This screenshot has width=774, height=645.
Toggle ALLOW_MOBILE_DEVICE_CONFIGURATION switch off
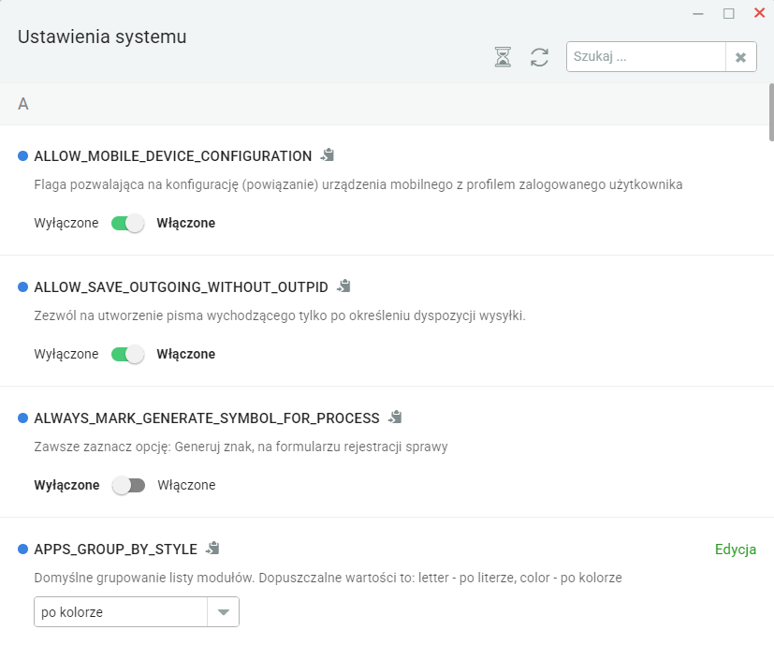pyautogui.click(x=128, y=223)
